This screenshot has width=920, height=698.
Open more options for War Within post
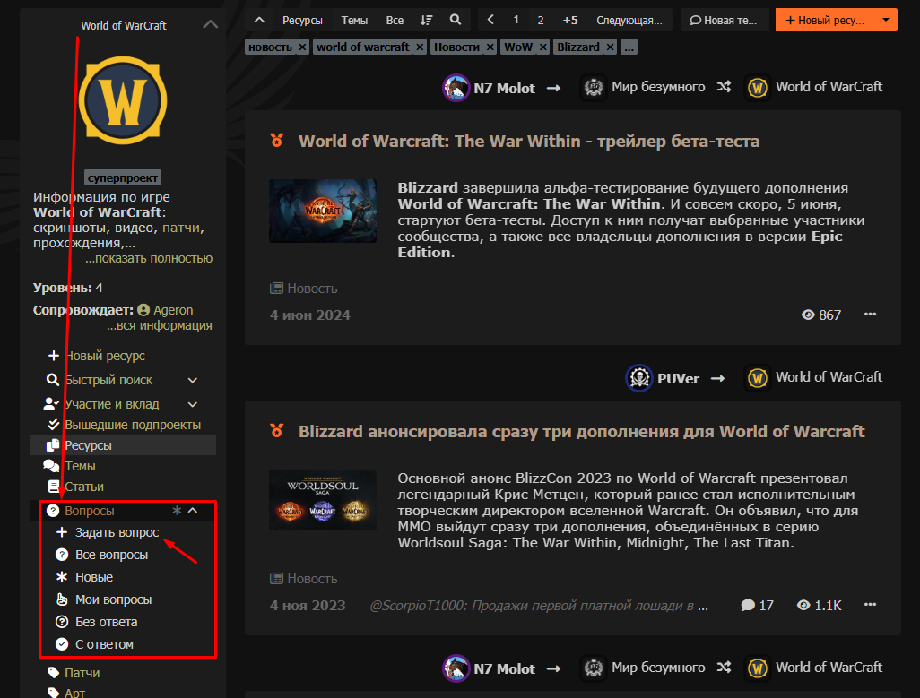tap(870, 315)
